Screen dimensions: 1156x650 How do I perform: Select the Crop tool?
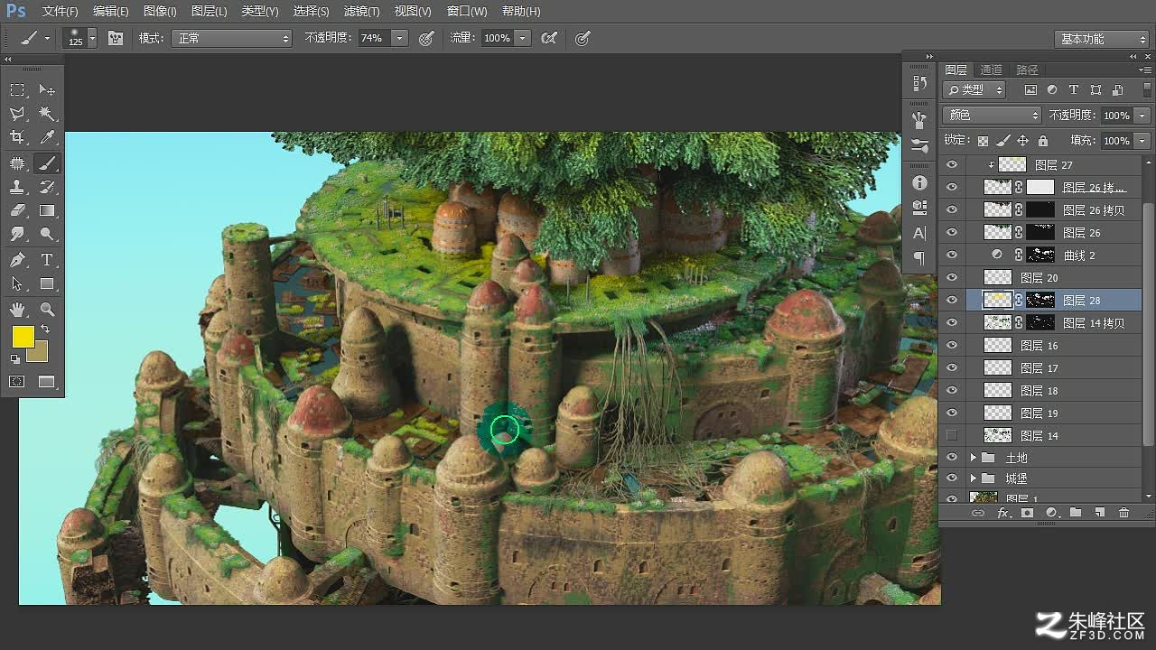click(17, 137)
